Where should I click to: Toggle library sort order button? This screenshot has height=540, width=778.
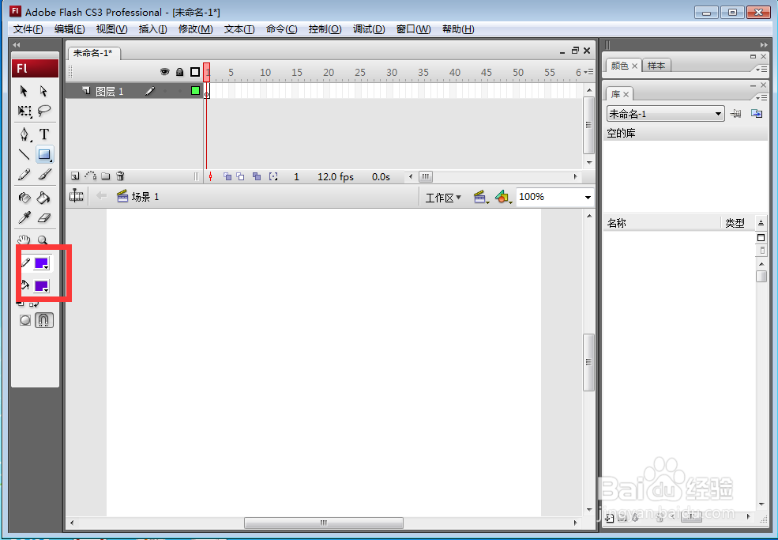(x=761, y=223)
